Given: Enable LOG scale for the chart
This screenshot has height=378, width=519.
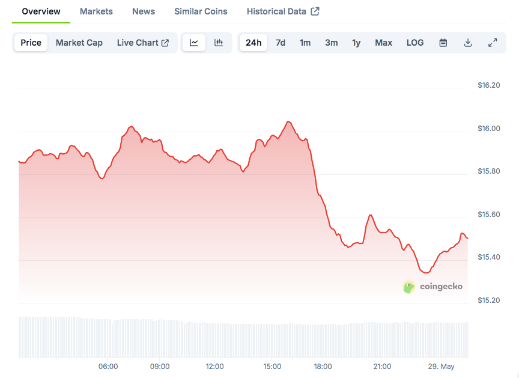Looking at the screenshot, I should pos(414,43).
